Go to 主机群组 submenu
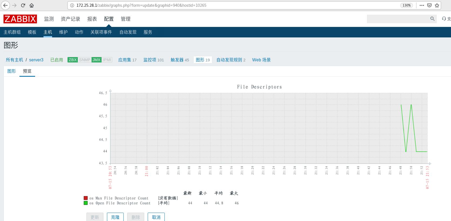The width and height of the screenshot is (451, 221). click(x=12, y=32)
